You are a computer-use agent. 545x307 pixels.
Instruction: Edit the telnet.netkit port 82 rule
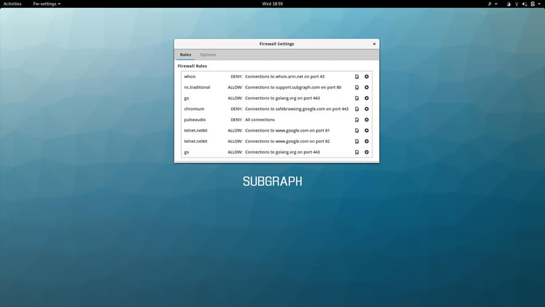point(356,142)
